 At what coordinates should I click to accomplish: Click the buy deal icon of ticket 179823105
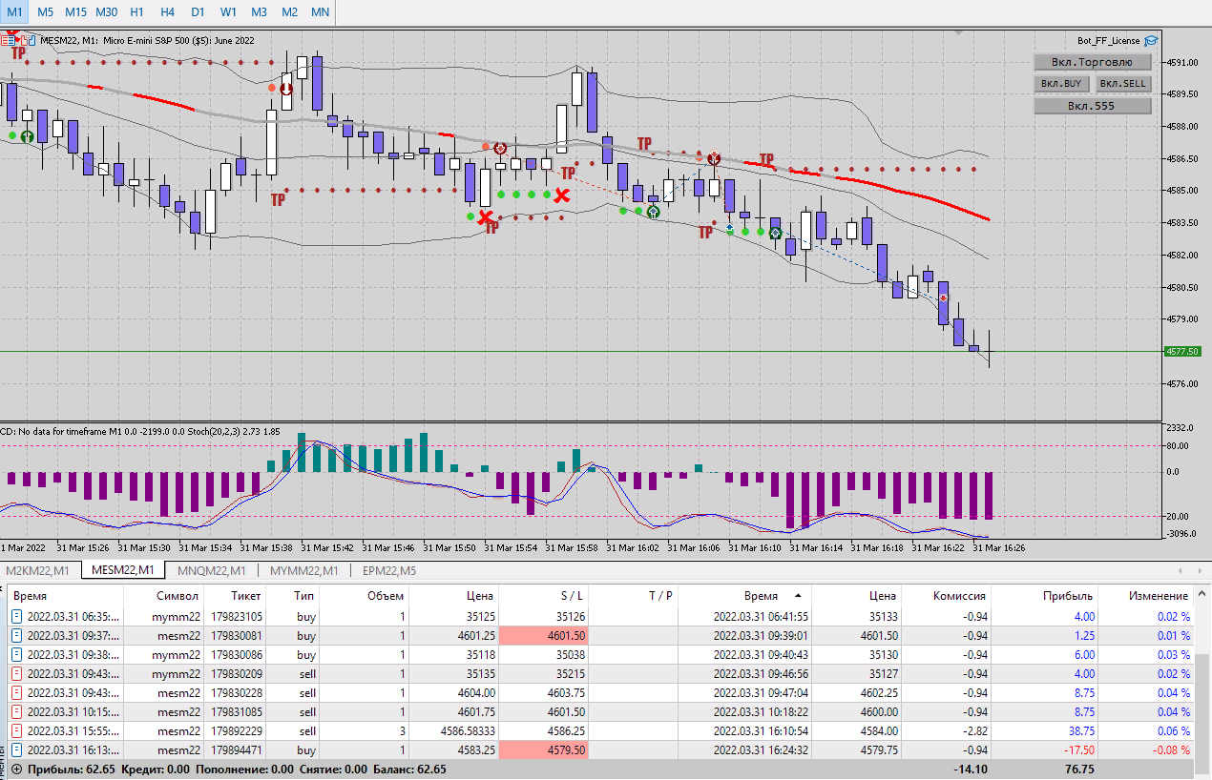(17, 617)
